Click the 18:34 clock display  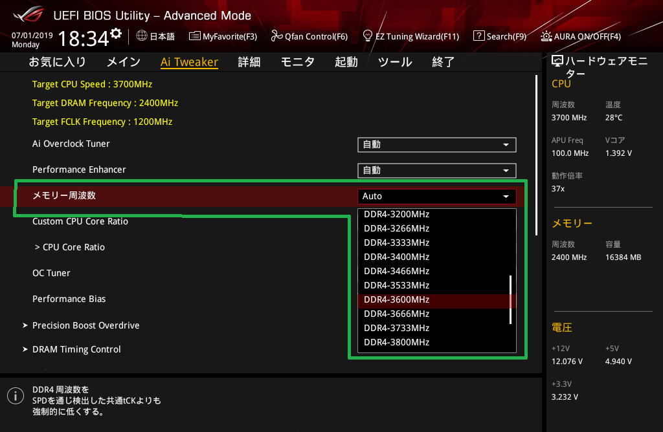[x=84, y=39]
